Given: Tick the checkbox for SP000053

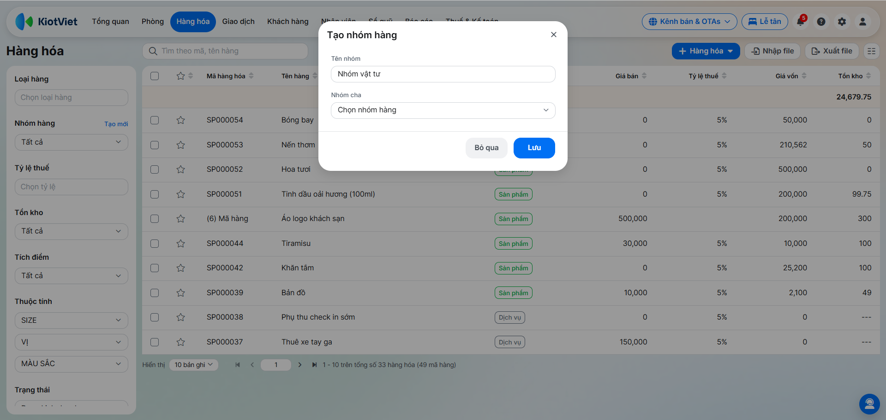Looking at the screenshot, I should [155, 145].
